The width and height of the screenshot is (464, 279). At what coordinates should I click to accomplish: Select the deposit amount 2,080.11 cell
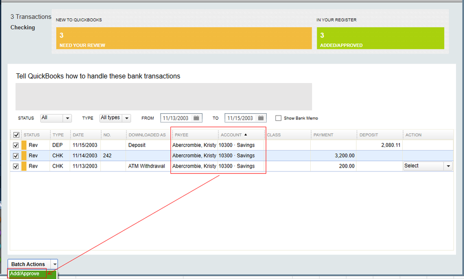379,145
